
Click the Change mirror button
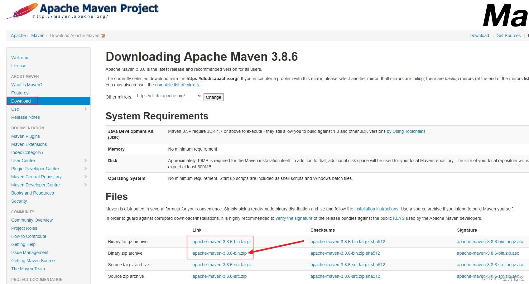pyautogui.click(x=214, y=97)
